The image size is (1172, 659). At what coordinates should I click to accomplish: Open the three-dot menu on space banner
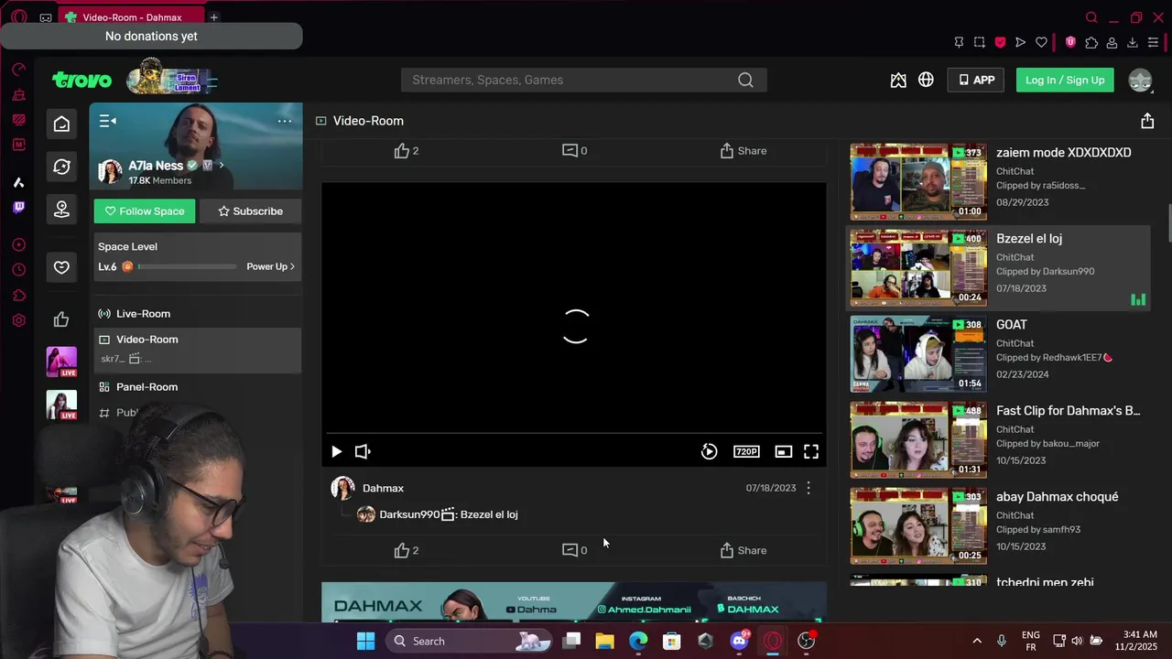click(x=285, y=121)
